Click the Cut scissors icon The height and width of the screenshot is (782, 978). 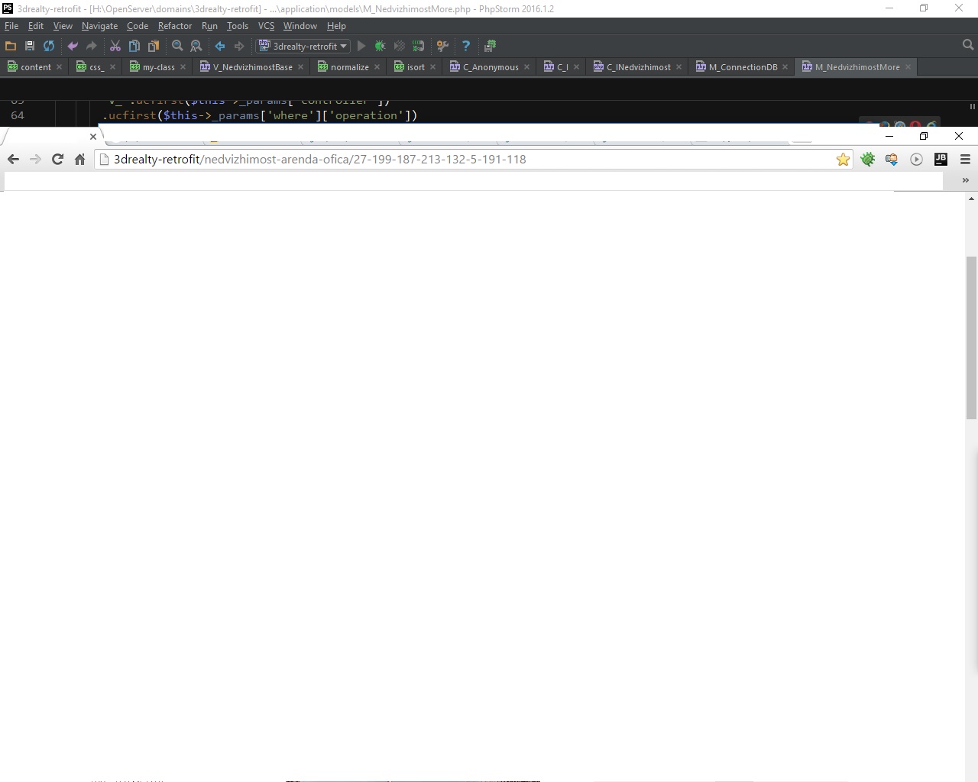(115, 46)
